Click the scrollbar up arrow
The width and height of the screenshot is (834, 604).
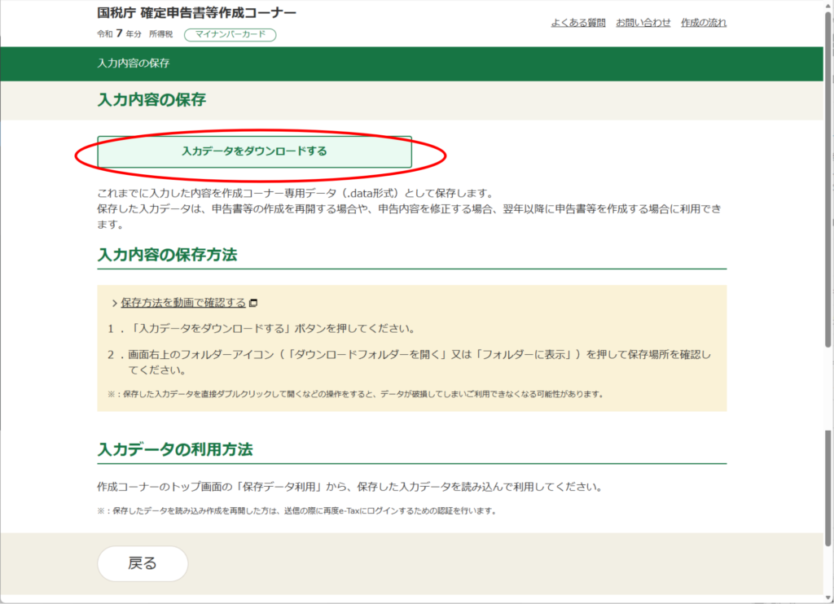(x=827, y=6)
